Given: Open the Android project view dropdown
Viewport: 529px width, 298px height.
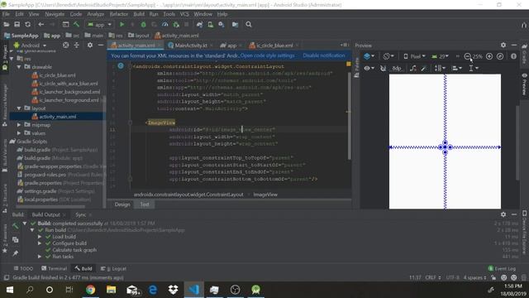Looking at the screenshot, I should [30, 45].
